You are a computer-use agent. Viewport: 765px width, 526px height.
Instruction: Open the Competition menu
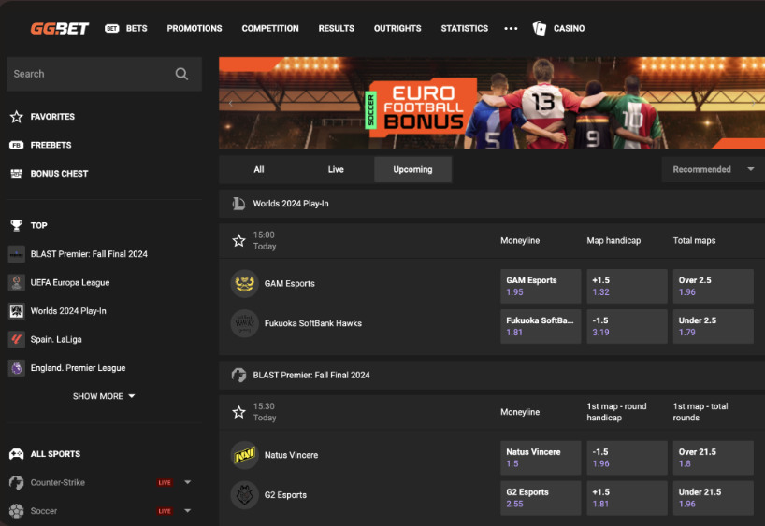click(270, 29)
